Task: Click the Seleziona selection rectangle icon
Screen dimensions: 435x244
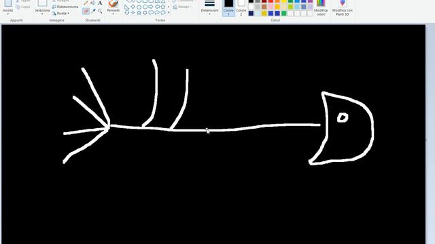Action: [42, 3]
